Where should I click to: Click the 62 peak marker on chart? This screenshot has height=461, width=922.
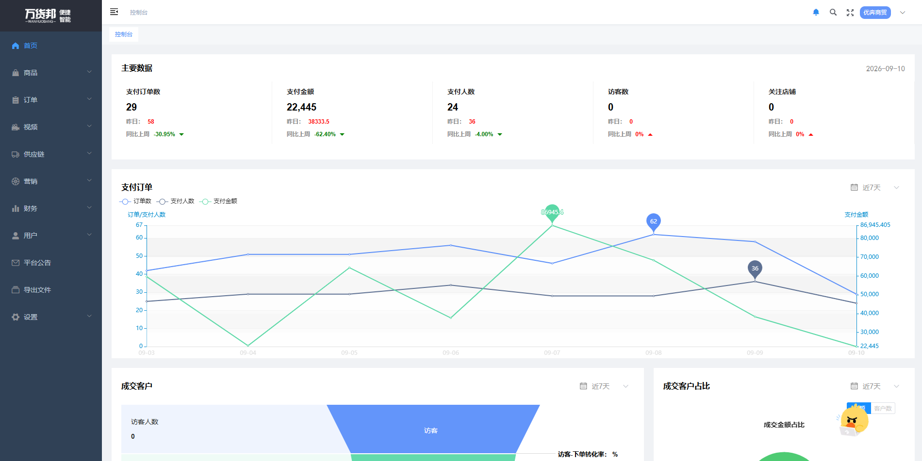click(x=654, y=222)
